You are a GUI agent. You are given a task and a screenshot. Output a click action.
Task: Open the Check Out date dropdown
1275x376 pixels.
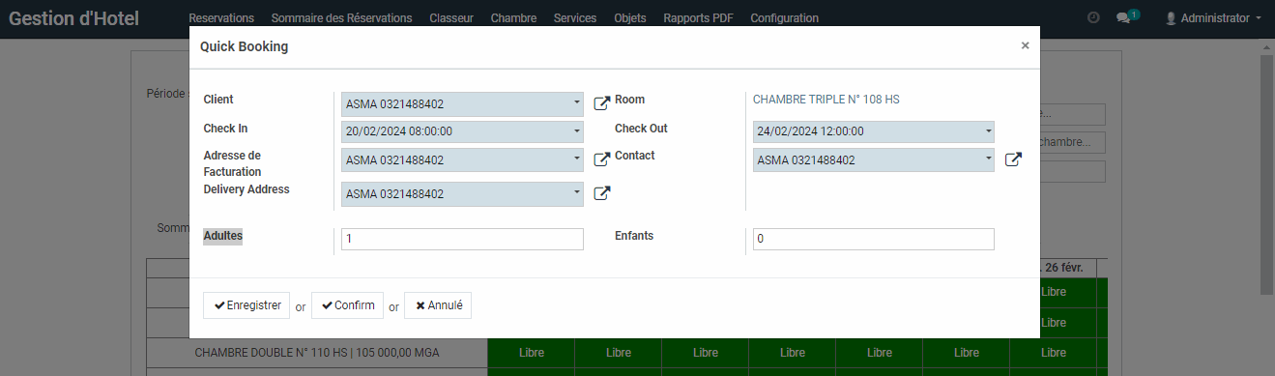988,131
